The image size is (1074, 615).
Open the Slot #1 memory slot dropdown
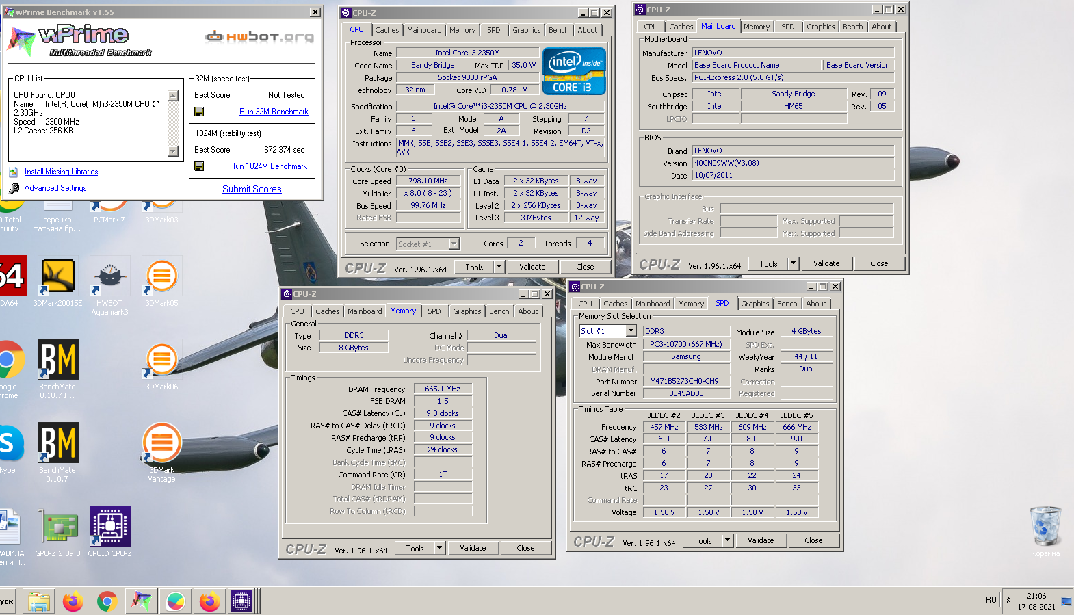631,331
